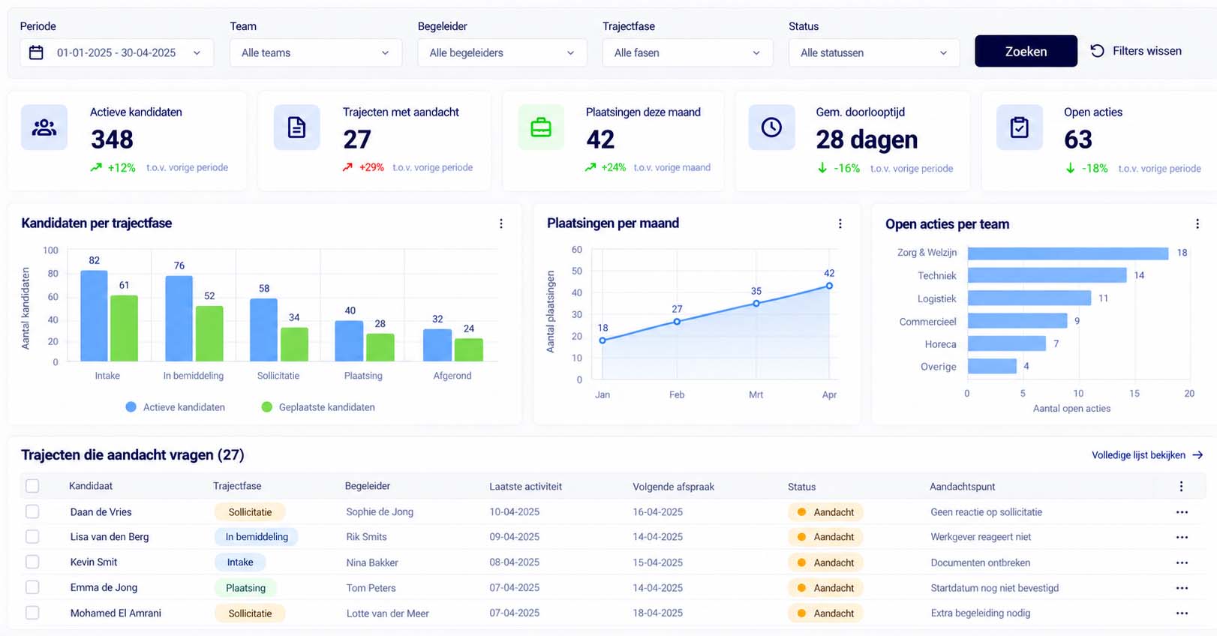Click the Zorg & Welzijn bar
Image resolution: width=1217 pixels, height=636 pixels.
click(x=1068, y=253)
